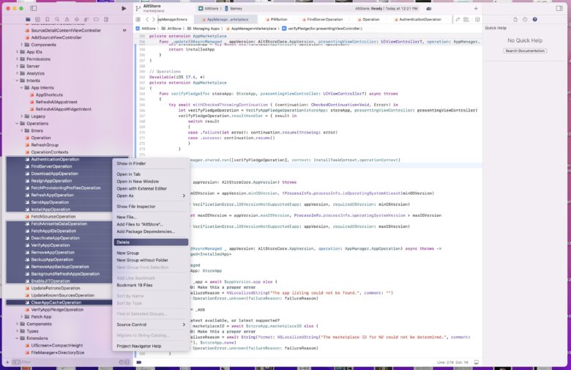Viewport: 571px width, 370px height.
Task: Select VerifyAppPledgeOperation file in navigator
Action: [57, 309]
